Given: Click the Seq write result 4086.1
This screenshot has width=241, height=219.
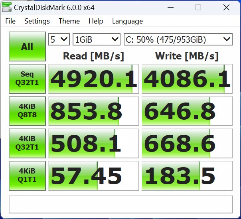Looking at the screenshot, I should click(187, 79).
